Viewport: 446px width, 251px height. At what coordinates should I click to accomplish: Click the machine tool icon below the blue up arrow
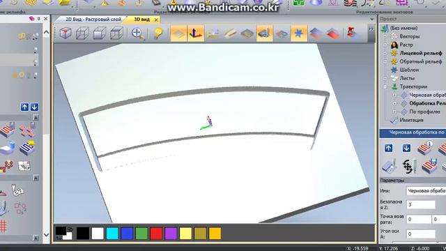click(x=389, y=166)
